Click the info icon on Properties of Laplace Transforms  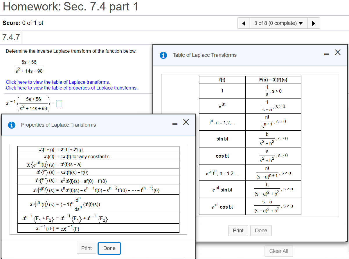click(11, 125)
